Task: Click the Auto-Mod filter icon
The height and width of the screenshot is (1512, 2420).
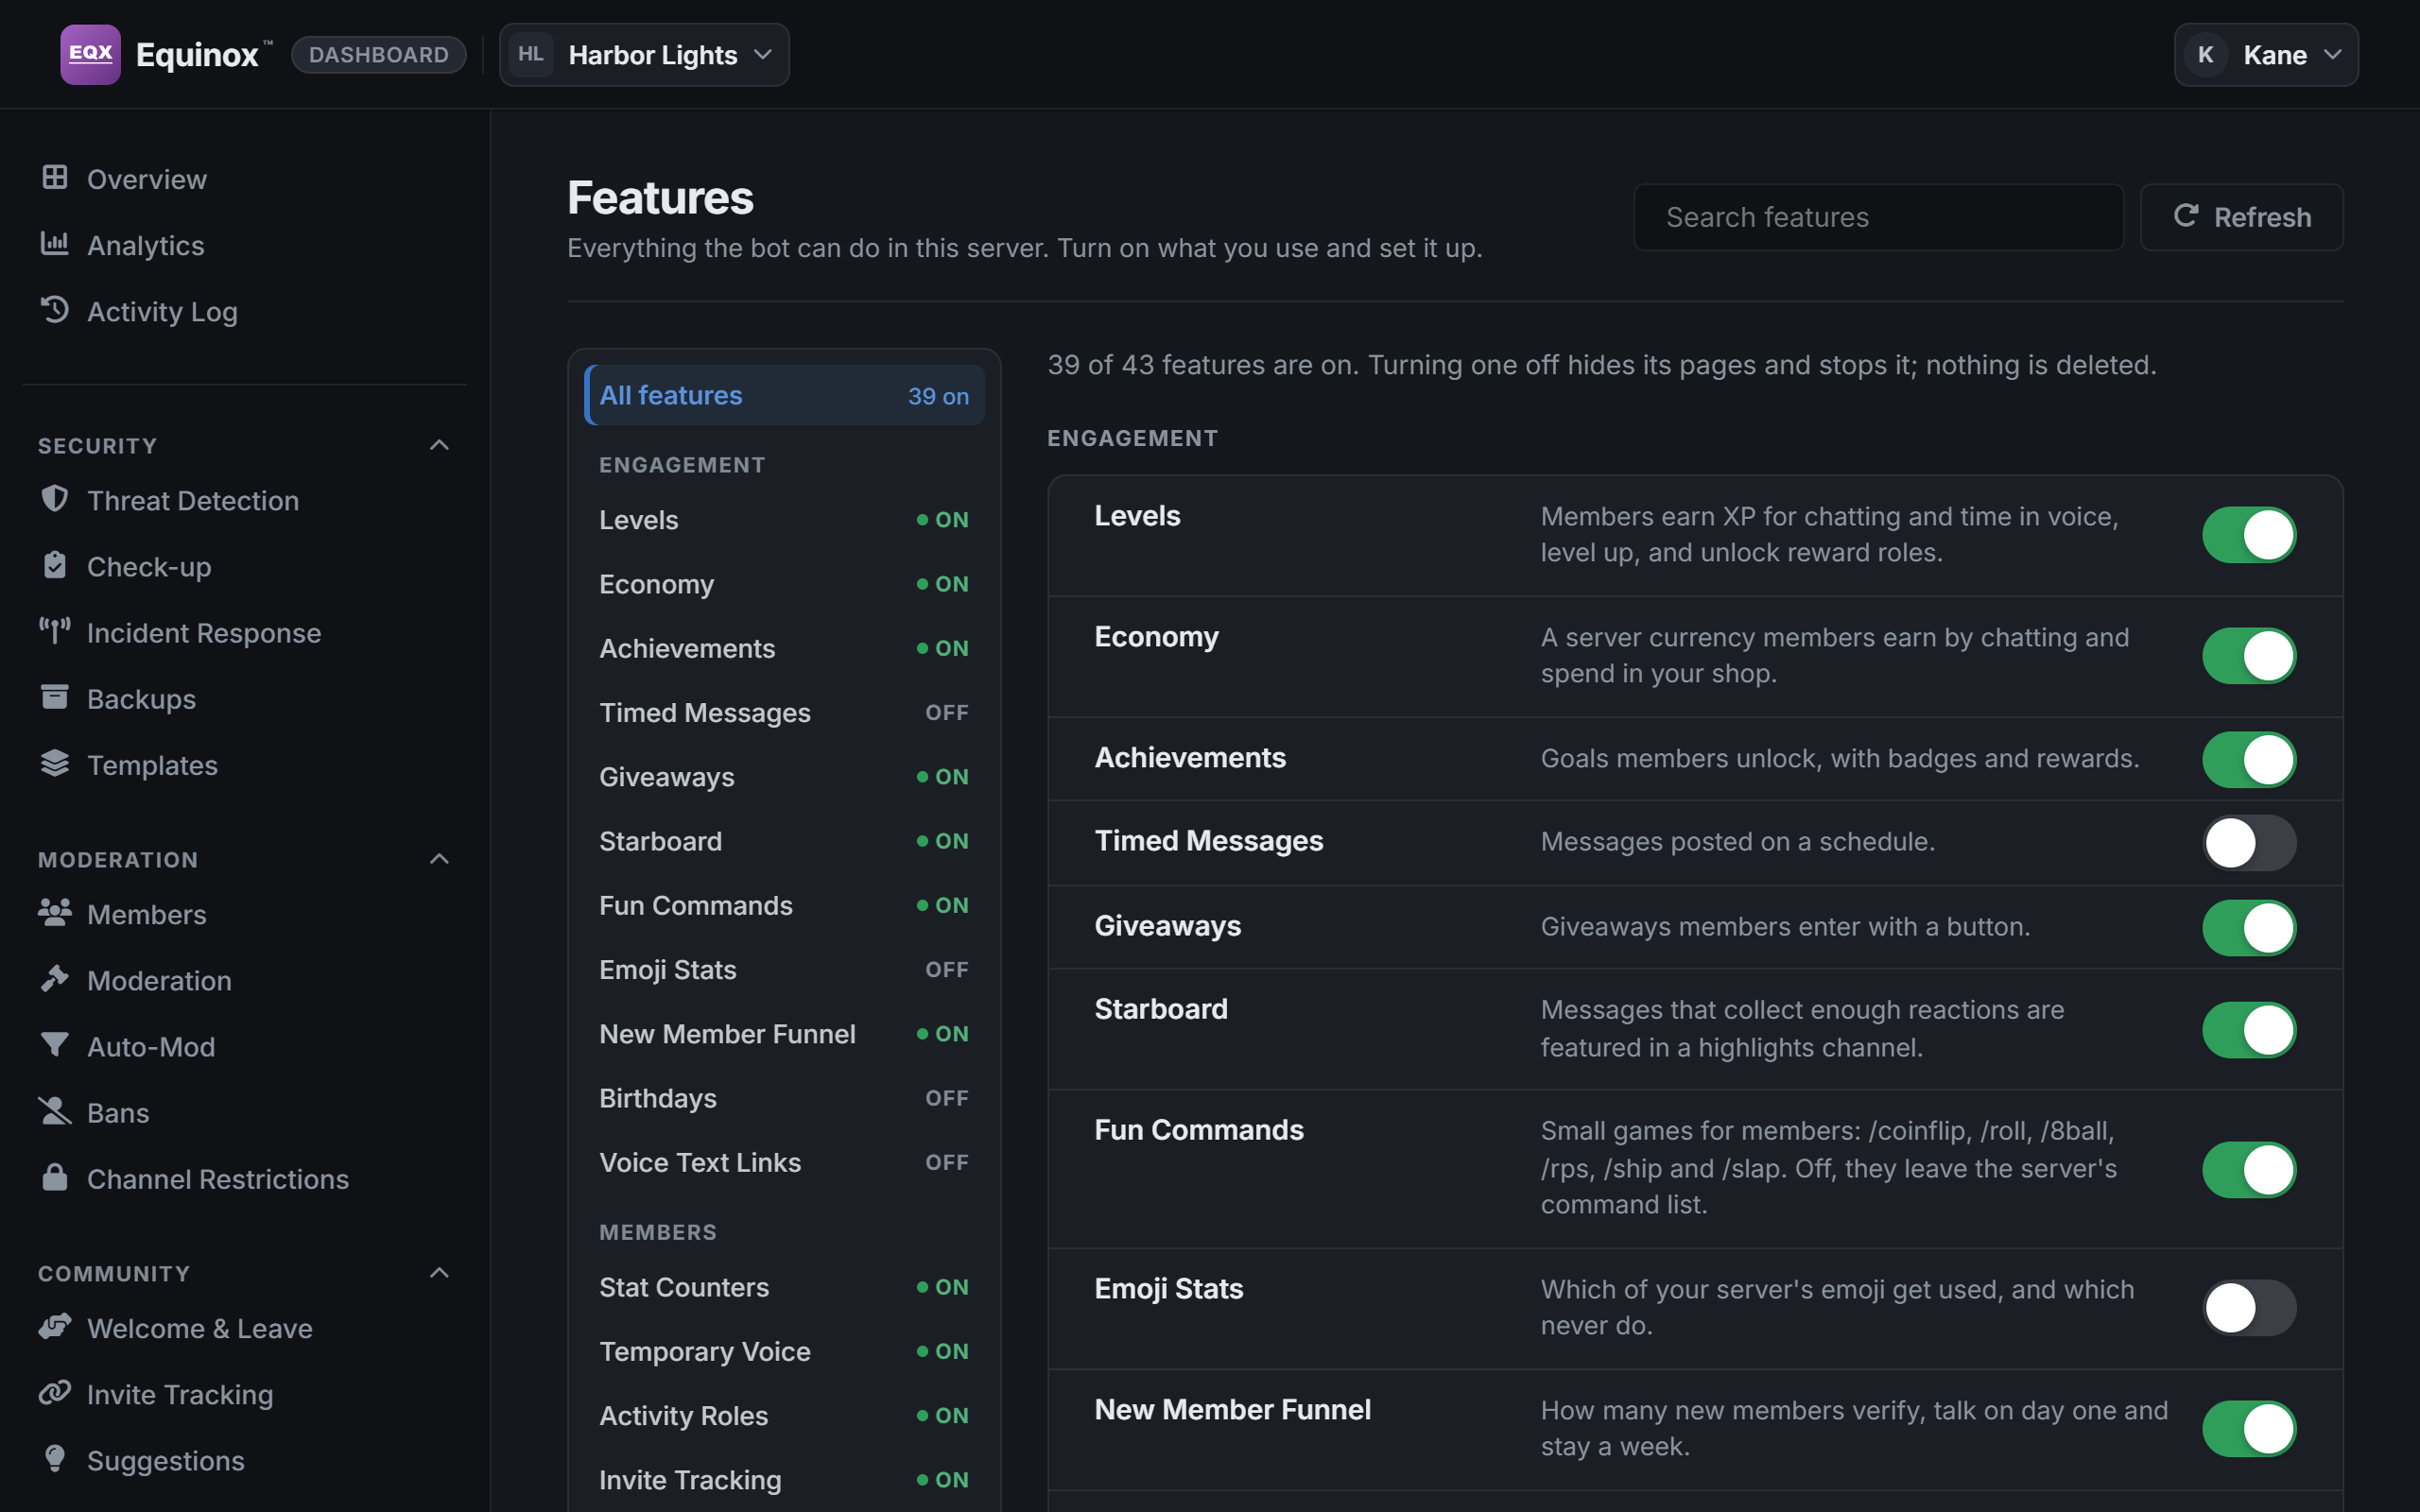Action: 55,1045
